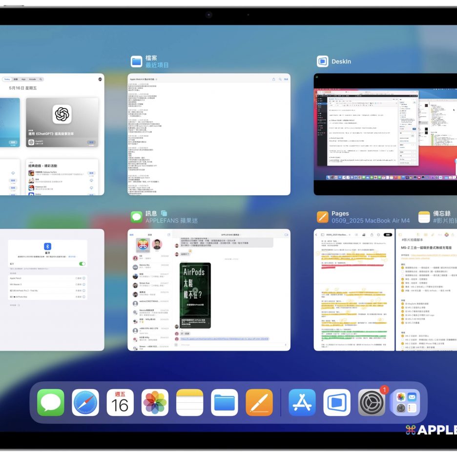Viewport: 457px width, 457px height.
Task: Switch to the DeskIn remote desktop window
Action: pyautogui.click(x=385, y=134)
